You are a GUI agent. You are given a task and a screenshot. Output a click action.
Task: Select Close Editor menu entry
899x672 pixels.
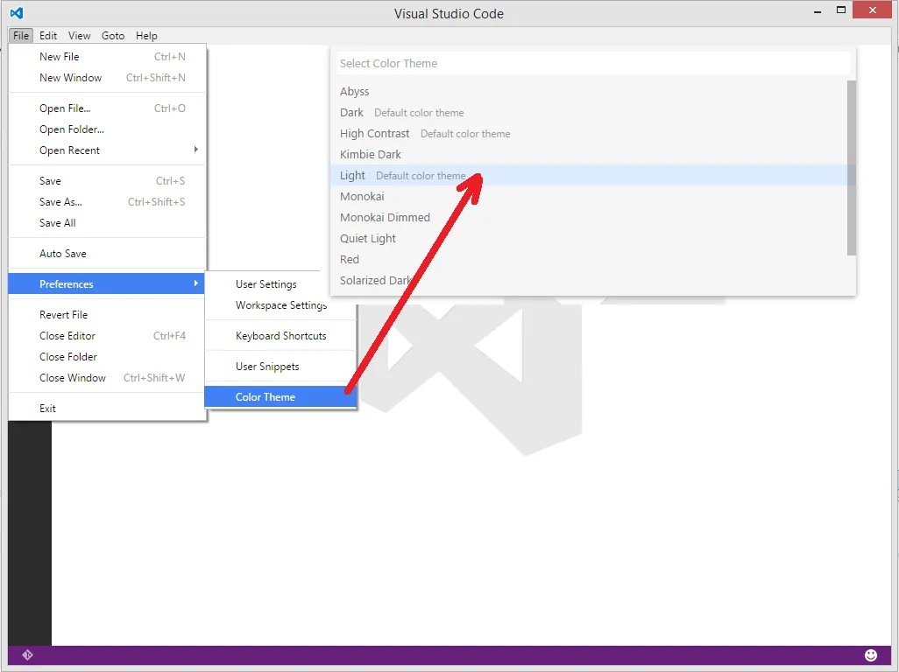(x=107, y=336)
